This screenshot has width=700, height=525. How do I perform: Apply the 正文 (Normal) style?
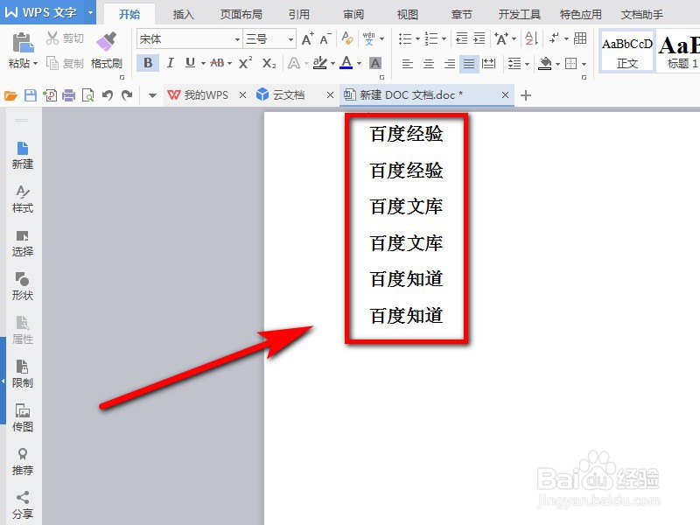click(x=626, y=50)
